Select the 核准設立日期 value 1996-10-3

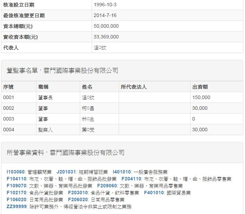pyautogui.click(x=105, y=5)
